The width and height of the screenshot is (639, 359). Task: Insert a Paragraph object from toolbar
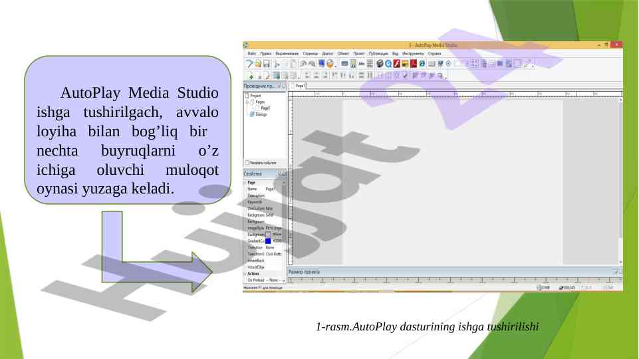pyautogui.click(x=370, y=64)
